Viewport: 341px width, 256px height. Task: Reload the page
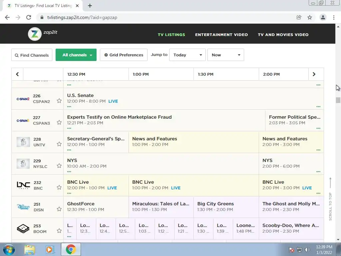click(x=29, y=17)
